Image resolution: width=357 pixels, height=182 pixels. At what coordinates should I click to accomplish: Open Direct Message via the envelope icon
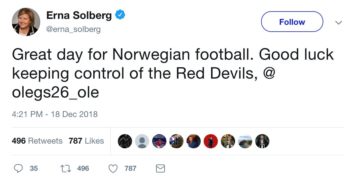[160, 168]
